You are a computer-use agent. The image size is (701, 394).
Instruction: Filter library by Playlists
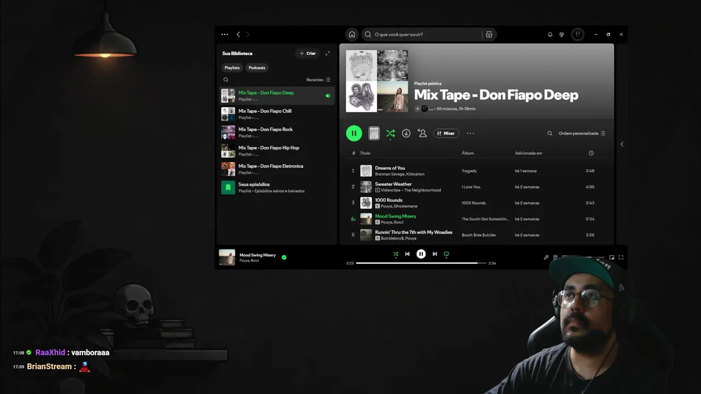coord(232,68)
